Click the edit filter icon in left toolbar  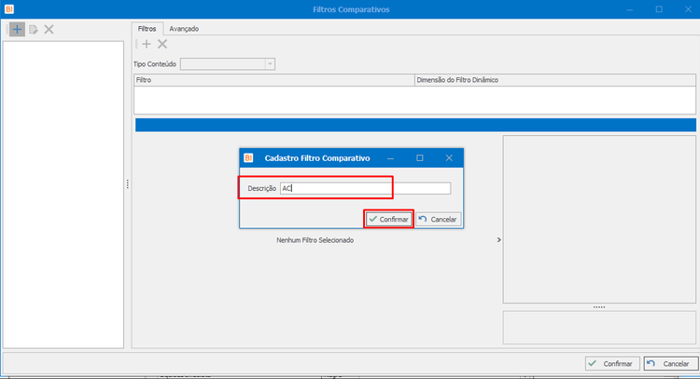[34, 30]
